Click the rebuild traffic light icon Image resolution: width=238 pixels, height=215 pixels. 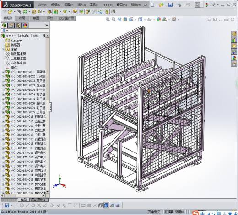(x=206, y=5)
